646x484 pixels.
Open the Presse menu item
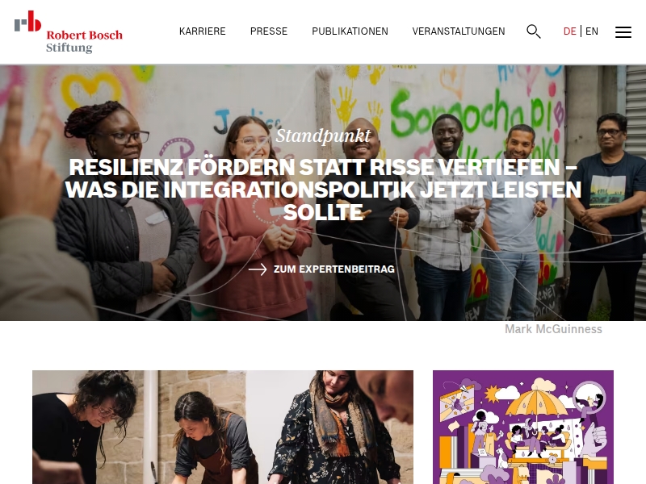pyautogui.click(x=269, y=31)
